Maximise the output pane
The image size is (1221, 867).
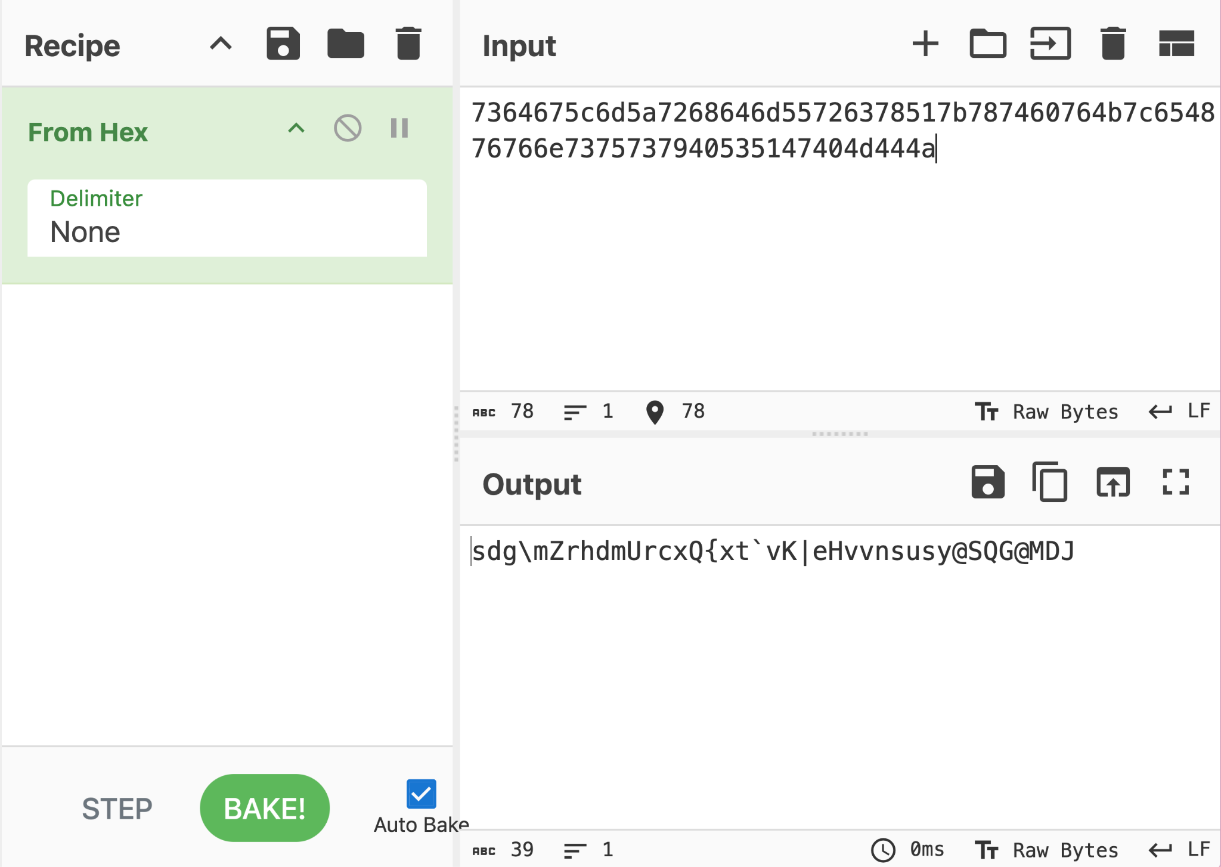click(x=1176, y=482)
